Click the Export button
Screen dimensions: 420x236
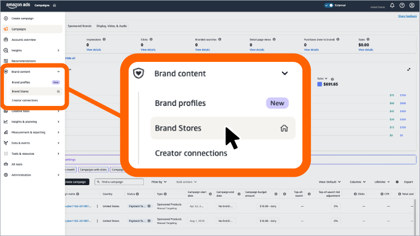(408, 182)
